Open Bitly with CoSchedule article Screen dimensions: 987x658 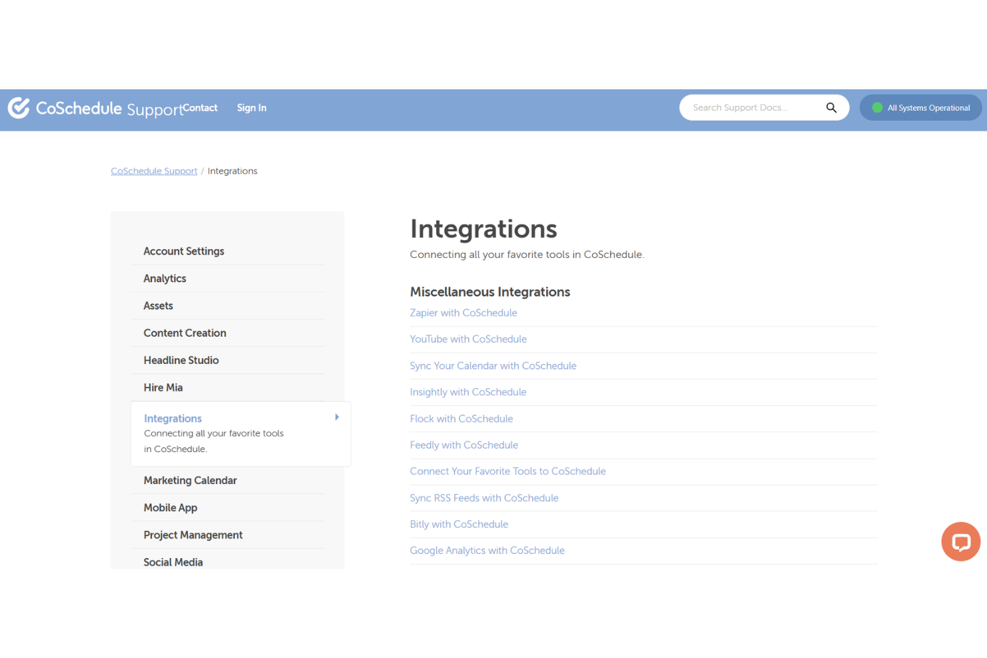[x=459, y=524]
